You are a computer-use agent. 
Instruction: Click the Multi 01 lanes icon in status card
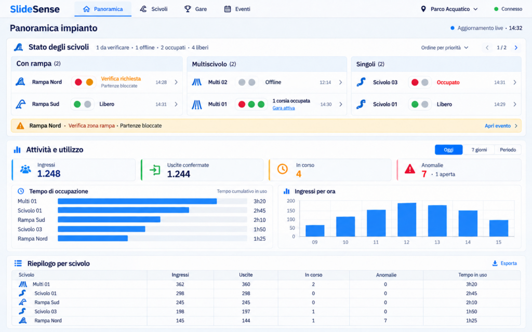[196, 104]
